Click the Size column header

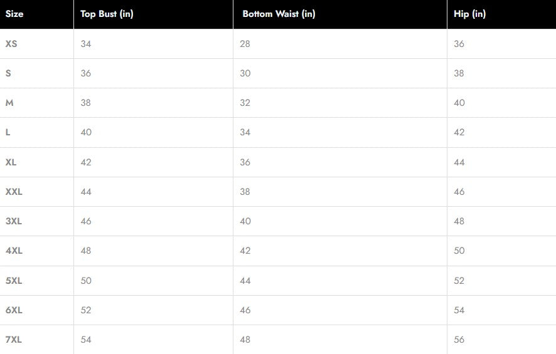coord(14,14)
